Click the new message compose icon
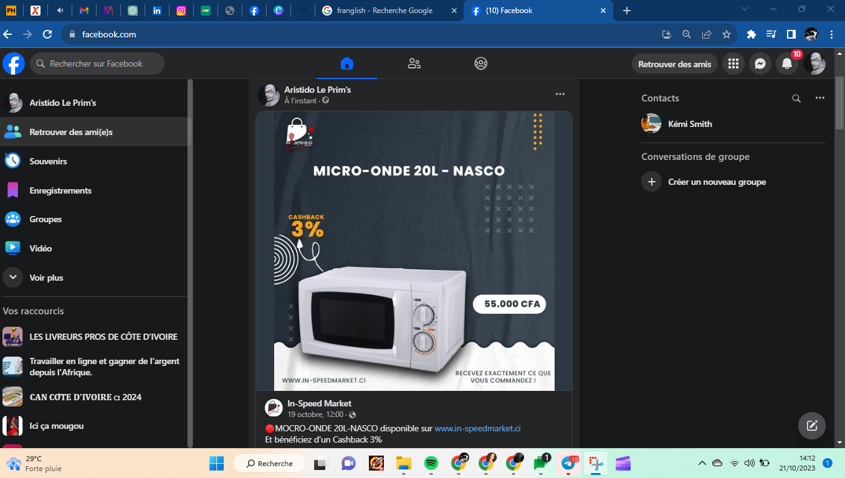 [811, 426]
